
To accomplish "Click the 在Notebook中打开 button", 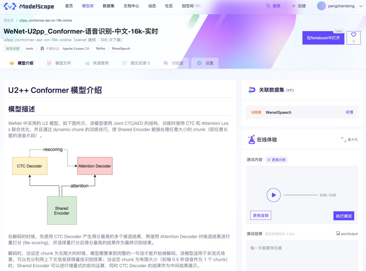I will coord(323,38).
